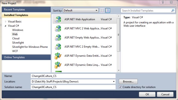Click the ASP.NET Empty Web Application icon

58,38
